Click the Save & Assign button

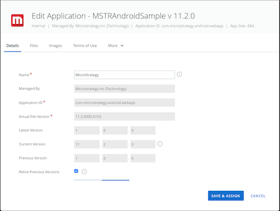coord(226,196)
